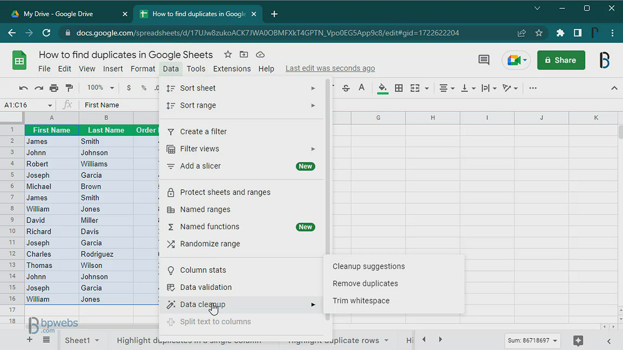Click Column stats entry
The width and height of the screenshot is (623, 350).
tap(242, 270)
